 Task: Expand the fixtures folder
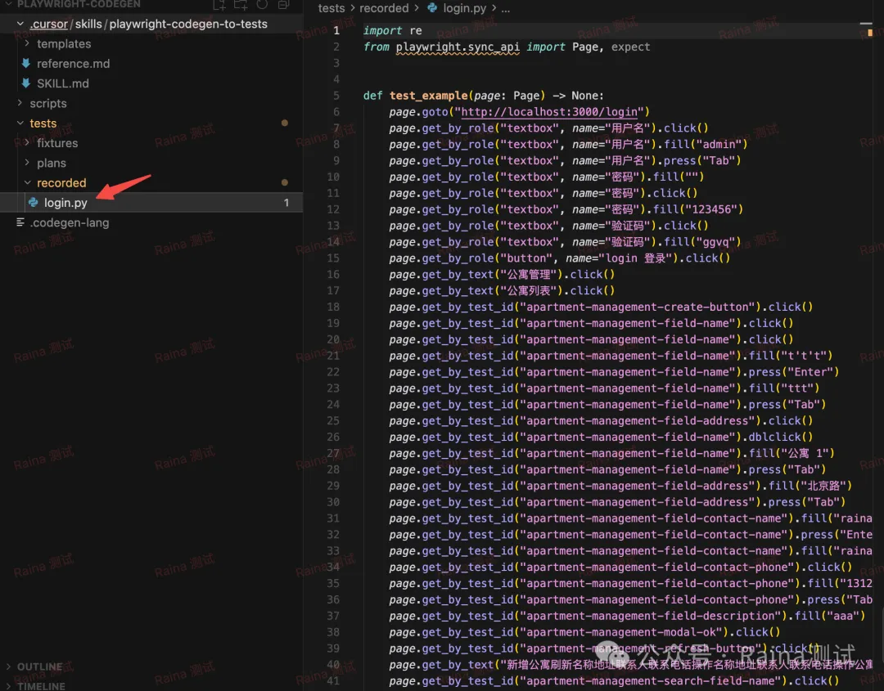click(x=27, y=143)
